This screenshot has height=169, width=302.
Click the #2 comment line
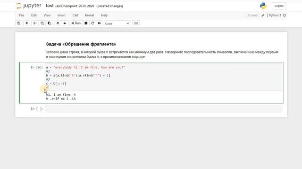click(48, 71)
